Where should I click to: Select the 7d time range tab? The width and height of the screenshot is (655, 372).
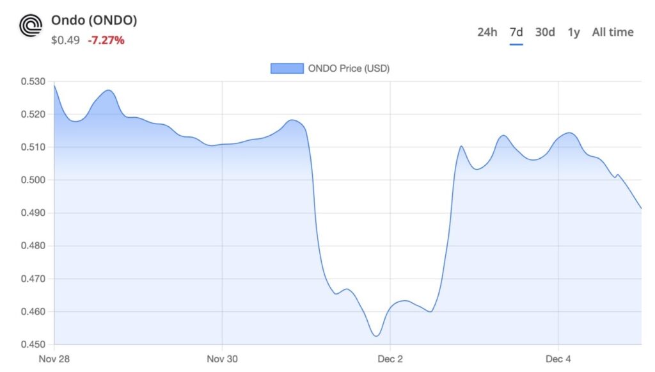pyautogui.click(x=516, y=31)
